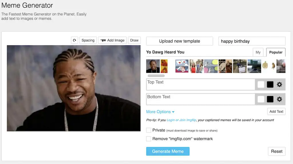
Task: Open the Login or Join Imgflip link
Action: pyautogui.click(x=181, y=120)
